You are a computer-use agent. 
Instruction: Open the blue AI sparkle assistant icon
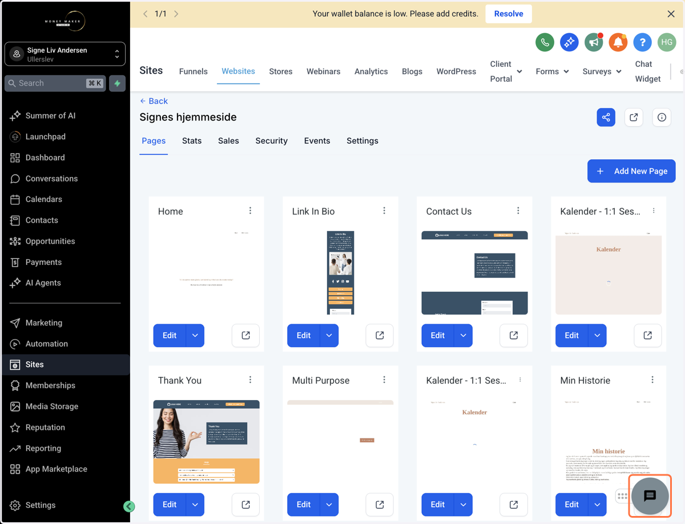click(569, 42)
